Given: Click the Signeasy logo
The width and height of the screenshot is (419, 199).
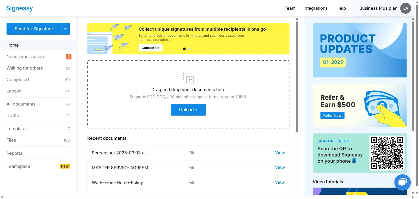Looking at the screenshot, I should pyautogui.click(x=20, y=8).
